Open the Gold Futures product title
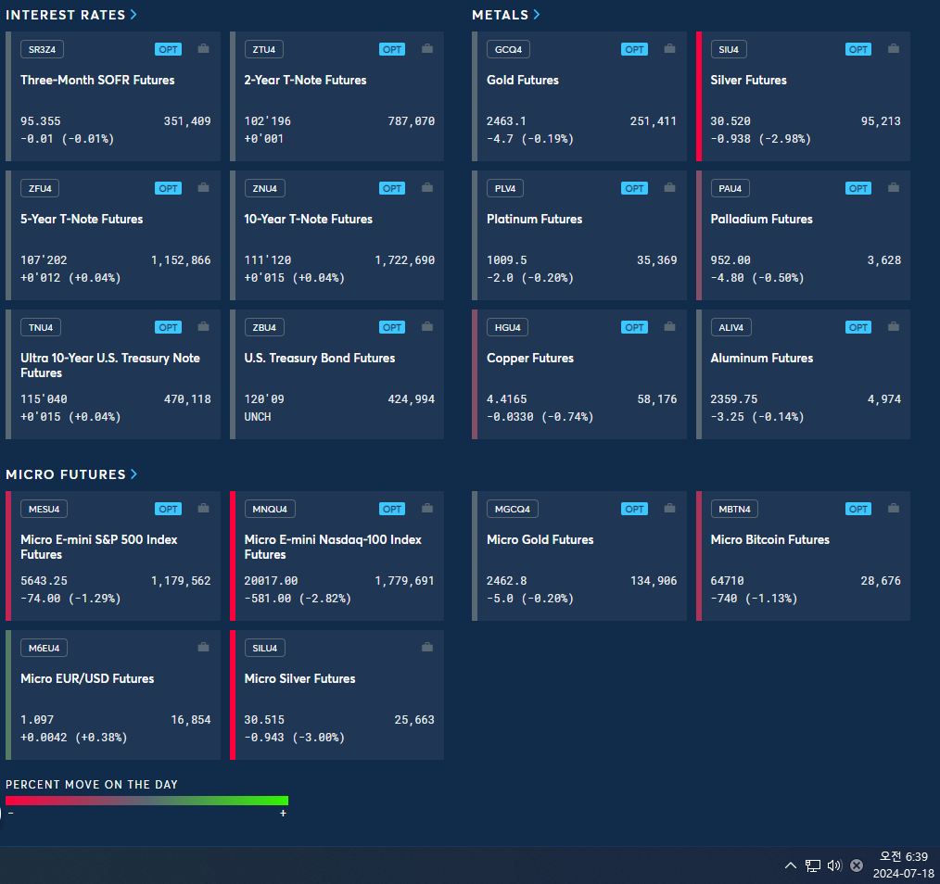 click(523, 80)
